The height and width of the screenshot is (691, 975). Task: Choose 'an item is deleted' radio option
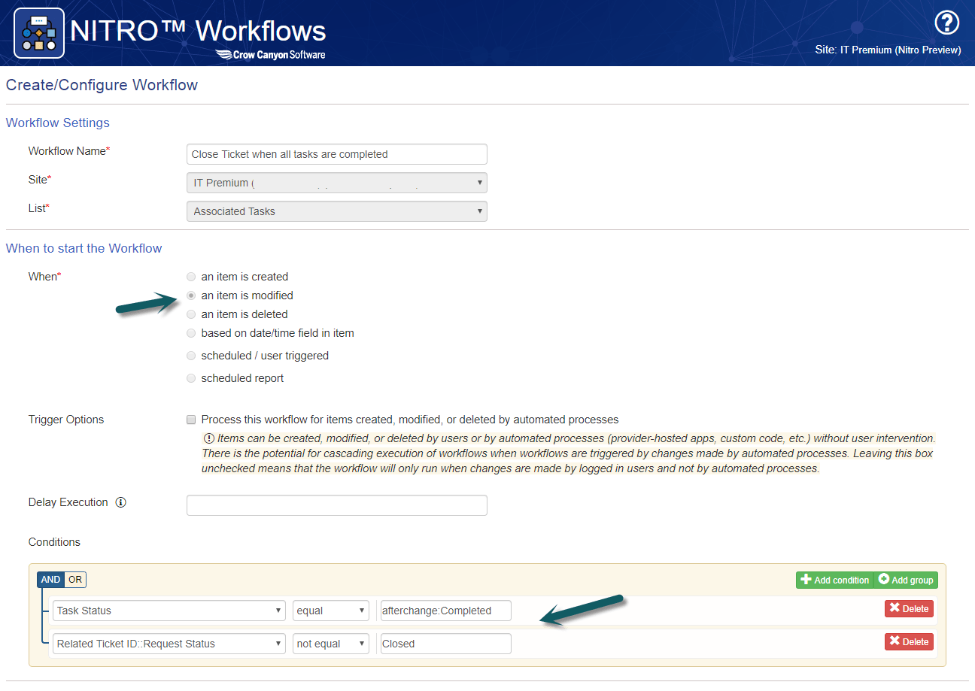(191, 314)
